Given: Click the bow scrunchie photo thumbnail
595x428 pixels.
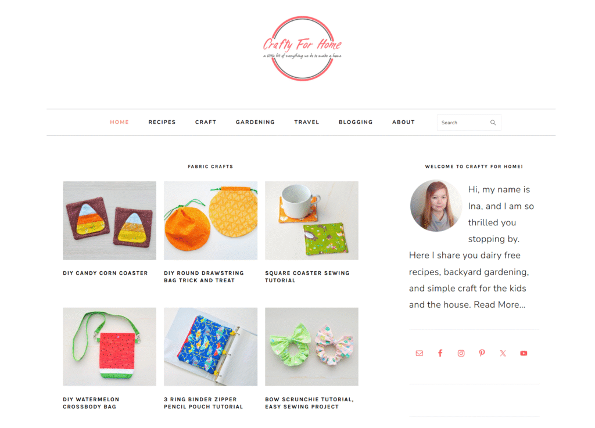Looking at the screenshot, I should pyautogui.click(x=311, y=347).
